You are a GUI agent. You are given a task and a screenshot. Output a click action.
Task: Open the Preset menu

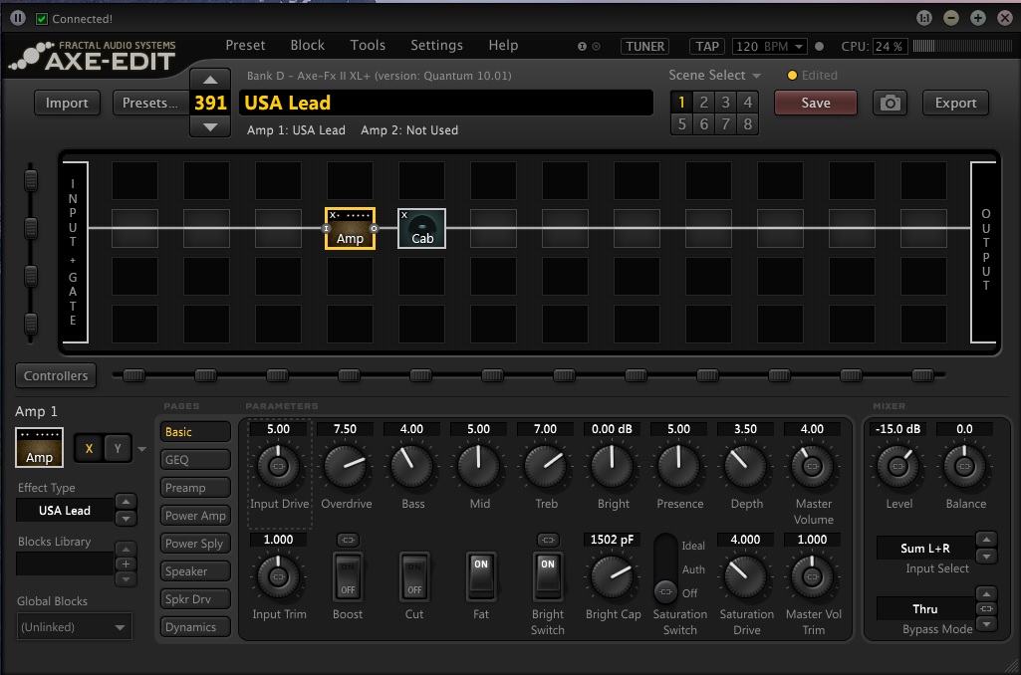click(245, 45)
